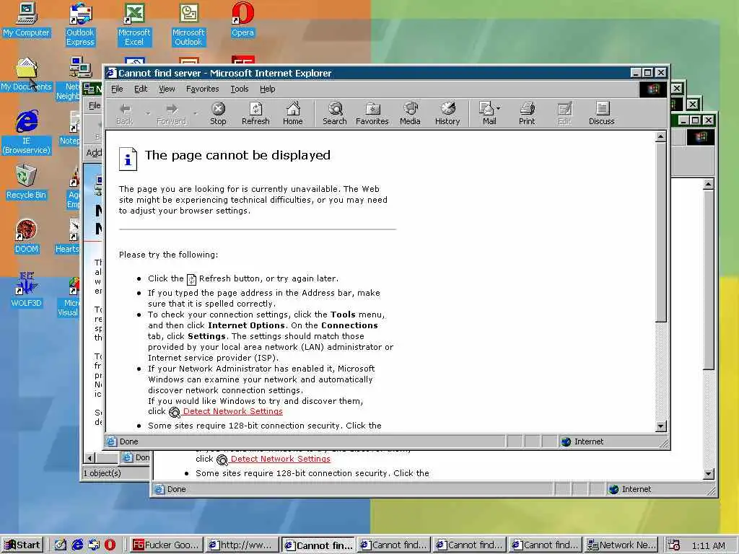Print the current page
The width and height of the screenshot is (739, 554).
click(527, 113)
